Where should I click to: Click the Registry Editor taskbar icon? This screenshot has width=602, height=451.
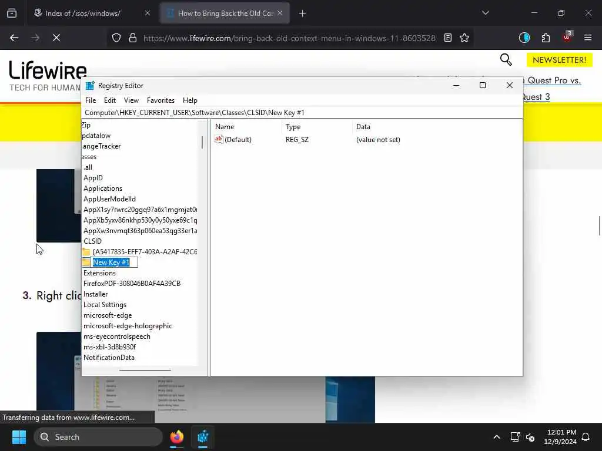(x=203, y=437)
